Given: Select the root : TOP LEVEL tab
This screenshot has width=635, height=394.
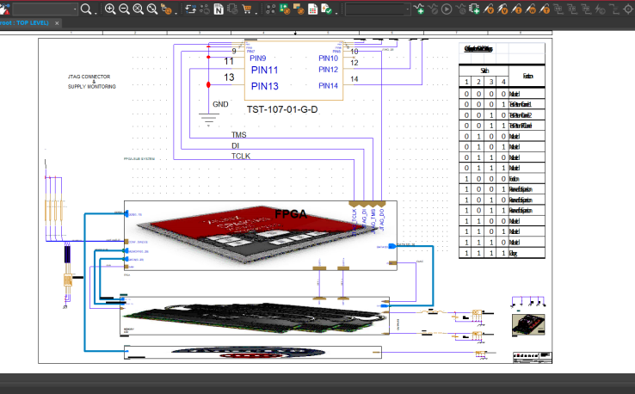Looking at the screenshot, I should pos(24,23).
